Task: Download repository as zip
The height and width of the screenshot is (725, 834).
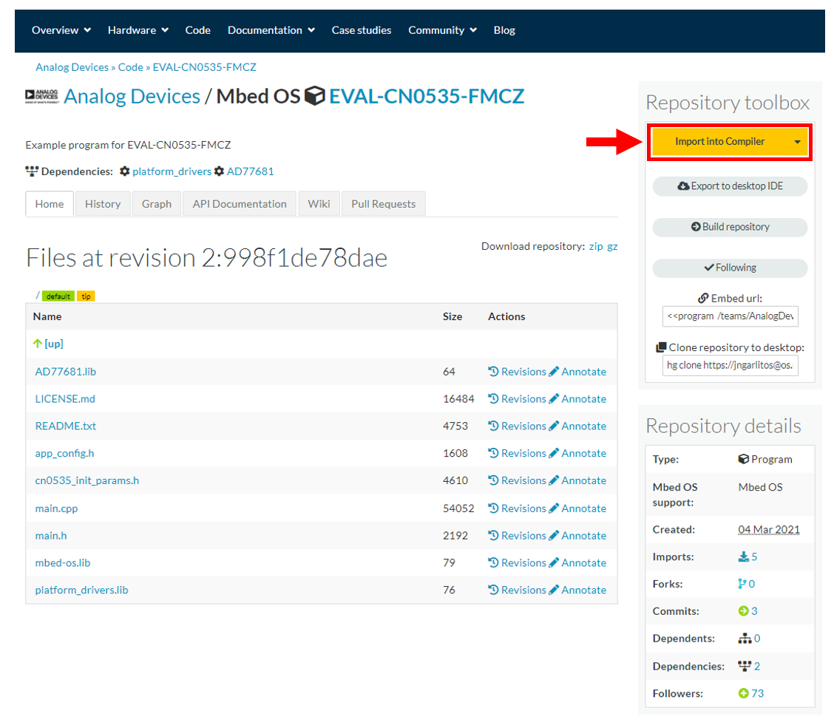Action: pos(596,246)
